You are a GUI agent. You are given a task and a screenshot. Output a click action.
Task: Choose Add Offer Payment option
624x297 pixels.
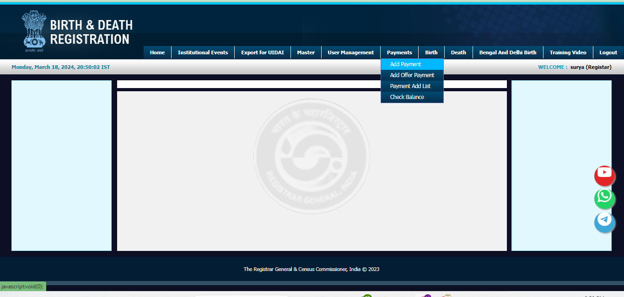coord(411,75)
